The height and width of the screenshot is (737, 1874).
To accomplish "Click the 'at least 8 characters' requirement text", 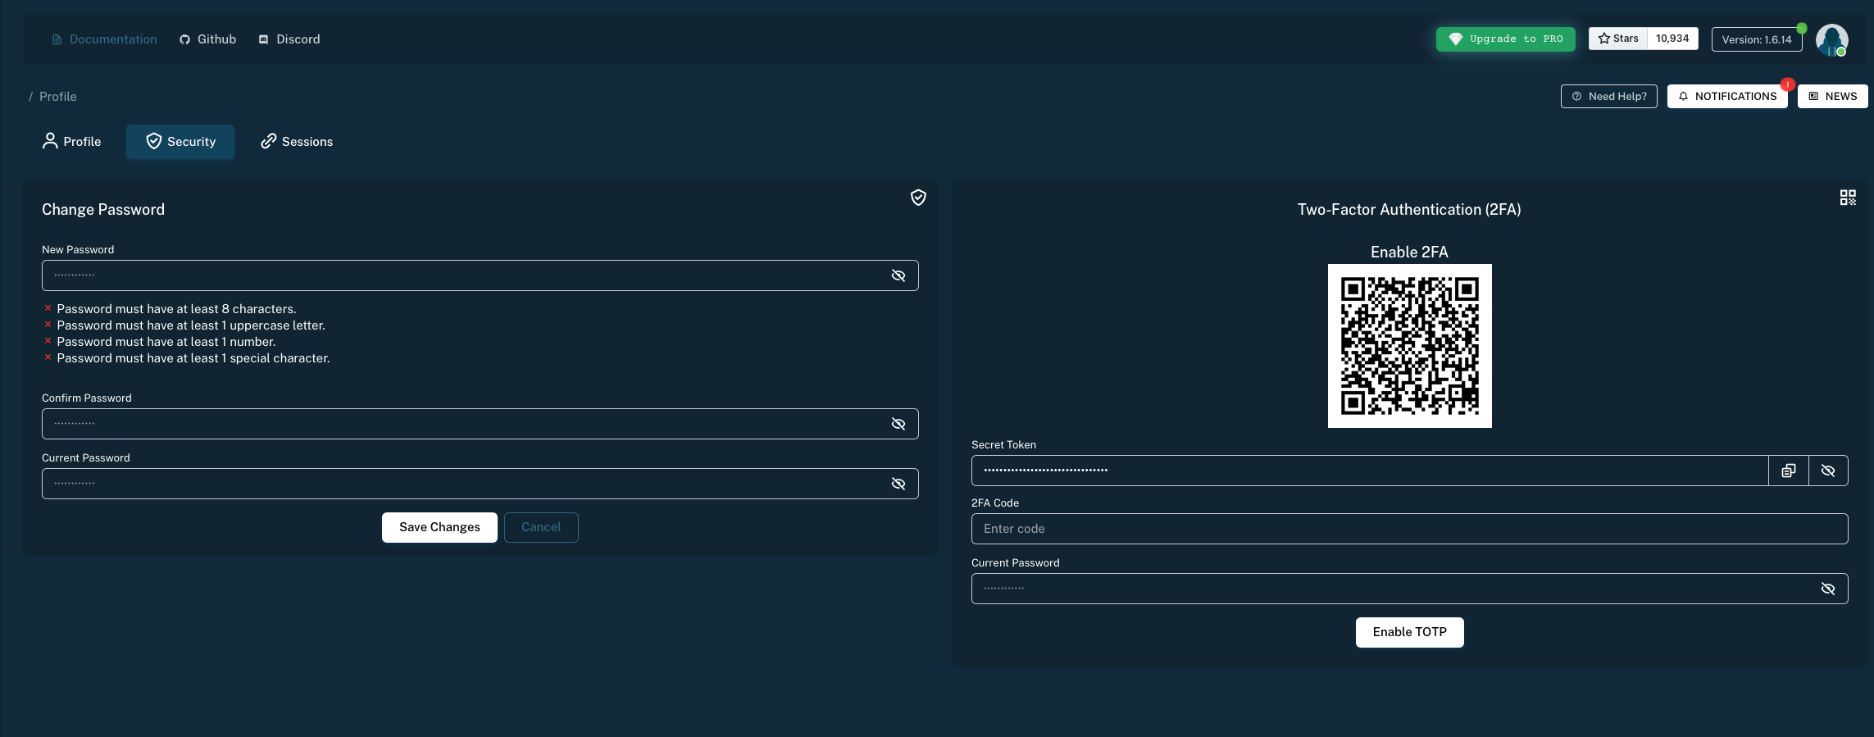I will (176, 309).
